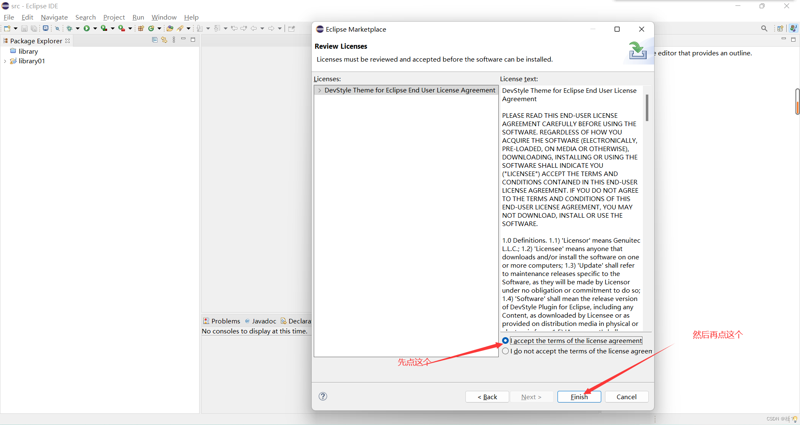Click the Forward navigation arrow icon
This screenshot has height=425, width=800.
coord(271,28)
